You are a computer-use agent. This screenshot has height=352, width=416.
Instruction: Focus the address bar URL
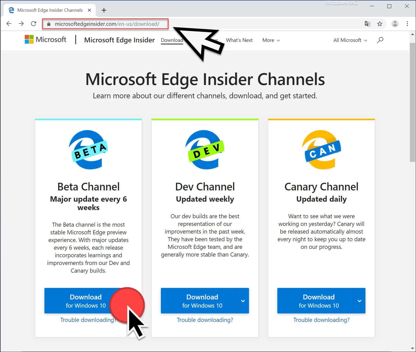107,24
